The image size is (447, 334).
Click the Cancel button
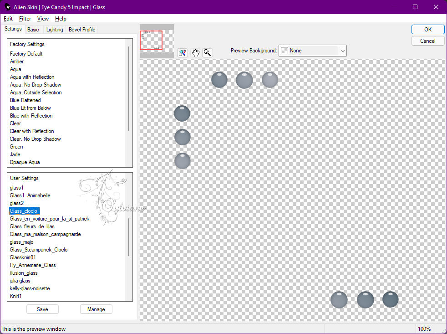click(x=427, y=41)
